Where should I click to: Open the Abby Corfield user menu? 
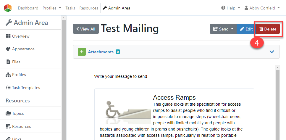click(x=262, y=8)
